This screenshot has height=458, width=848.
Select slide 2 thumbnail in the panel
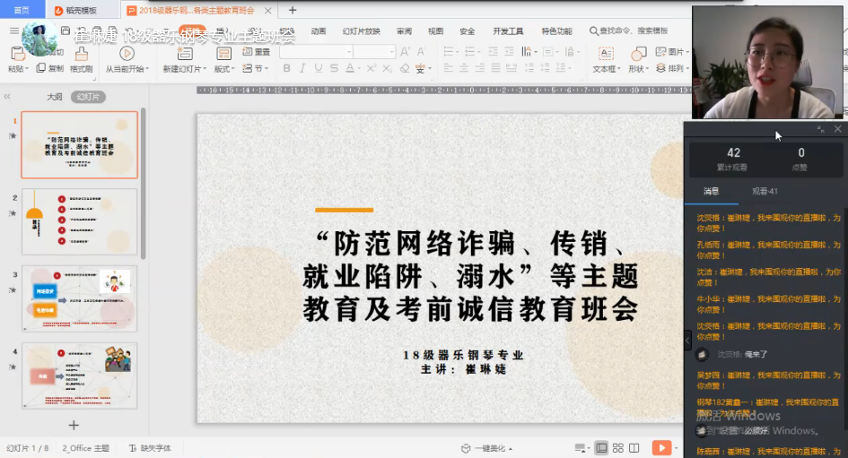(x=80, y=221)
